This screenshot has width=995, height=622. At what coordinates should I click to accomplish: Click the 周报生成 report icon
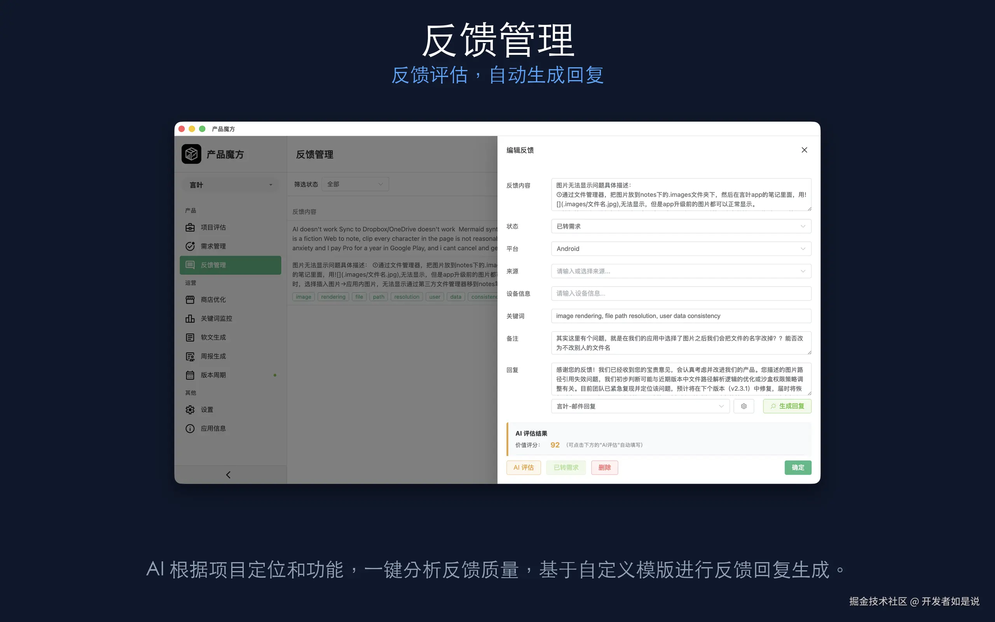(190, 356)
